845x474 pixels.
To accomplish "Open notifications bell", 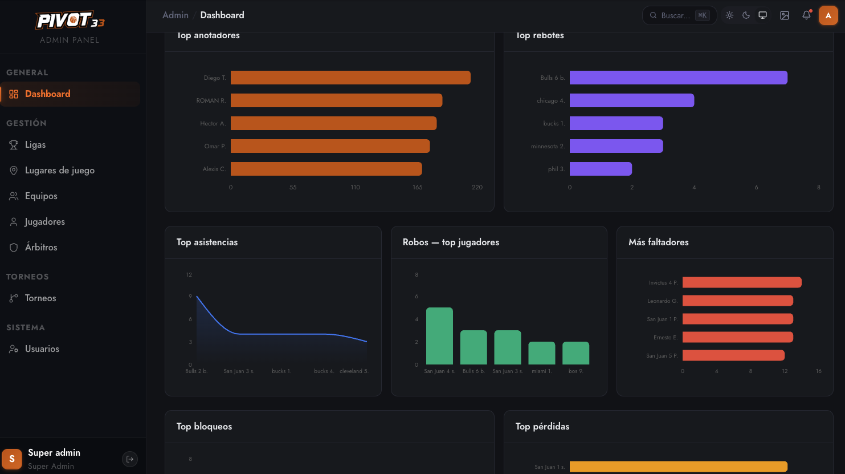I will 806,15.
